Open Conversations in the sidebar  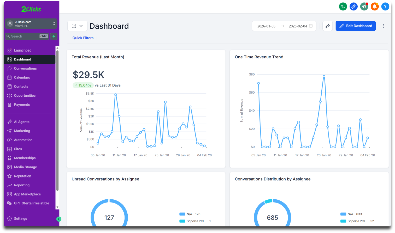(x=25, y=69)
